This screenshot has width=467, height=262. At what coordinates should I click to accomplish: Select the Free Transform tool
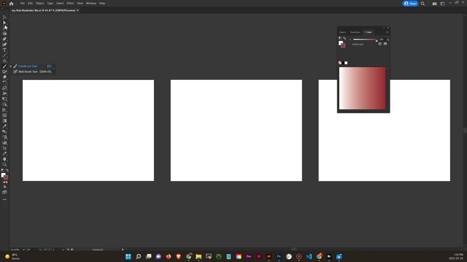point(4,99)
